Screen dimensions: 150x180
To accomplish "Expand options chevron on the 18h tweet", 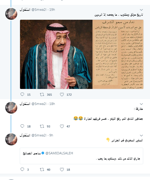I will [141, 104].
